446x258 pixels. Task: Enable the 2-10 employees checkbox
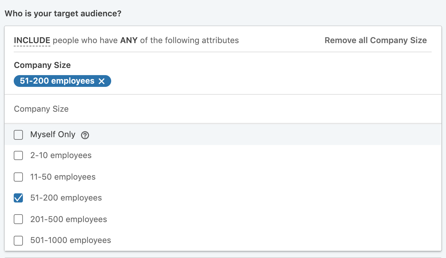pyautogui.click(x=18, y=155)
